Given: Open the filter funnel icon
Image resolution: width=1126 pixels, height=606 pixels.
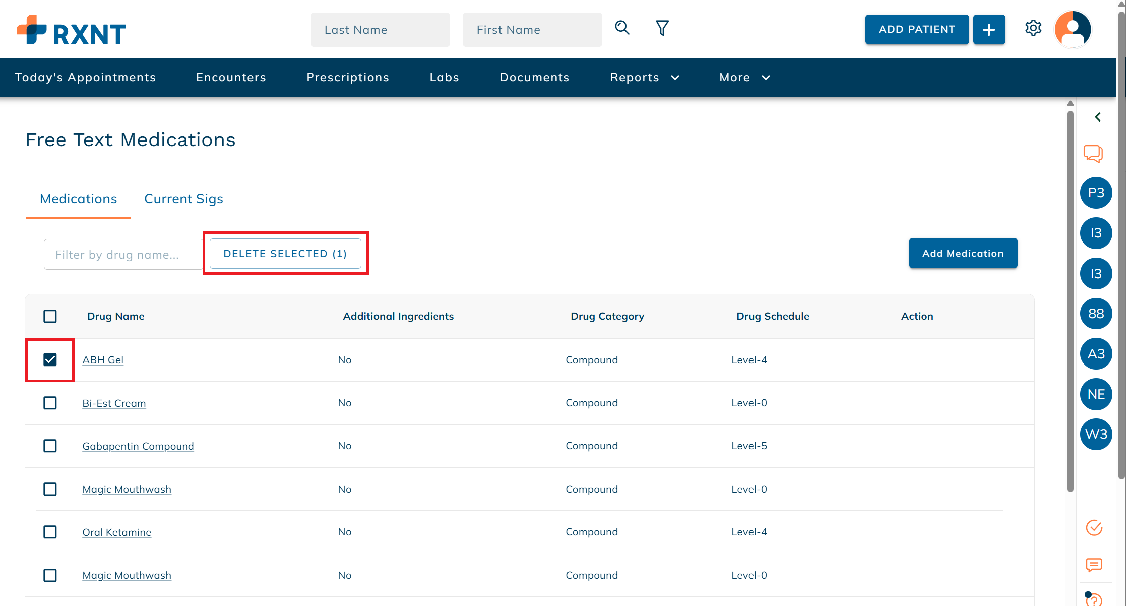Looking at the screenshot, I should pyautogui.click(x=662, y=28).
